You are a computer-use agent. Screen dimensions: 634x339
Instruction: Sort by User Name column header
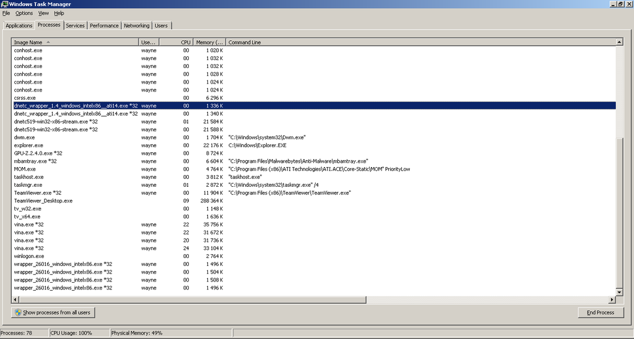[x=149, y=42]
